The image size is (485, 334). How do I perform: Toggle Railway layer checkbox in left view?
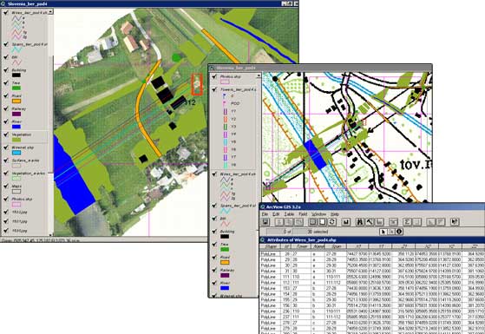point(5,108)
